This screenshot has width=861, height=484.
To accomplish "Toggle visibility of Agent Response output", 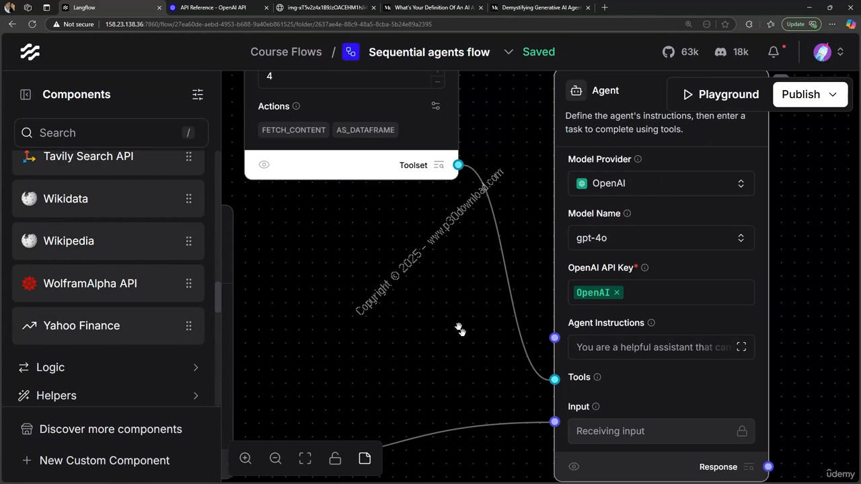I will click(574, 467).
